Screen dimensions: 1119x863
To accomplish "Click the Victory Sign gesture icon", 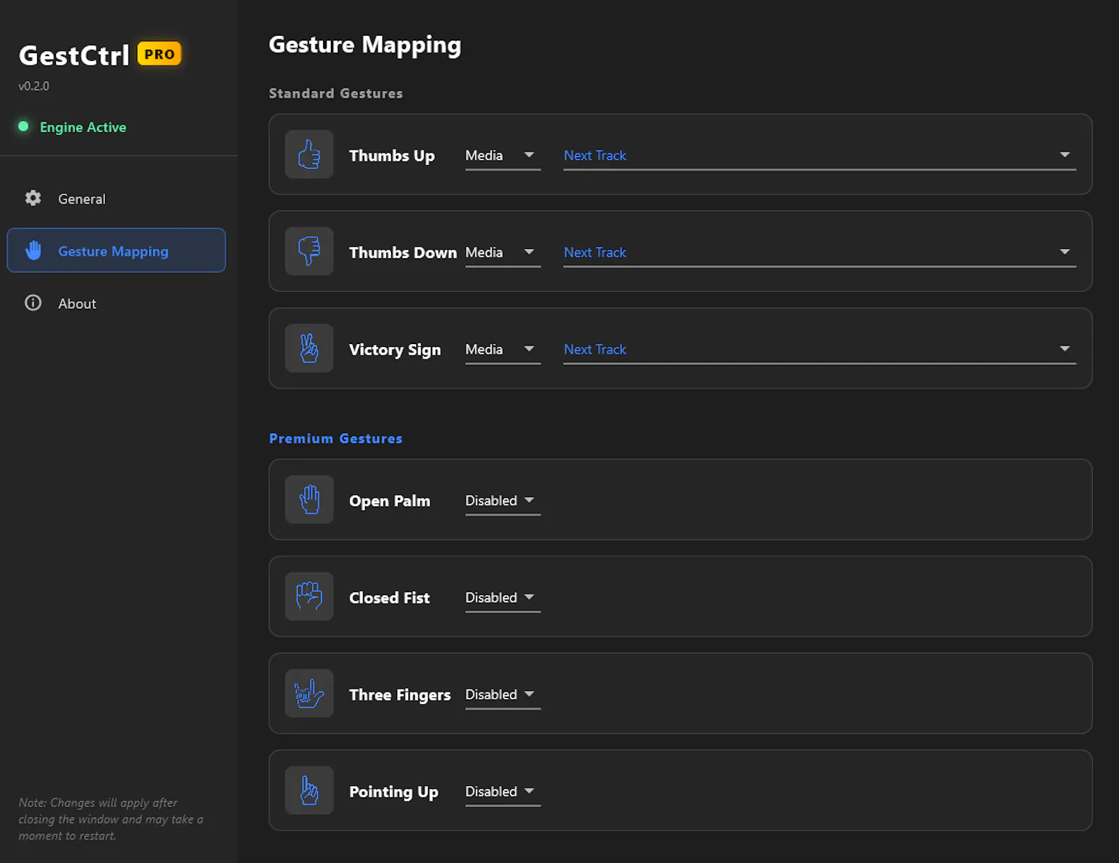I will tap(309, 348).
